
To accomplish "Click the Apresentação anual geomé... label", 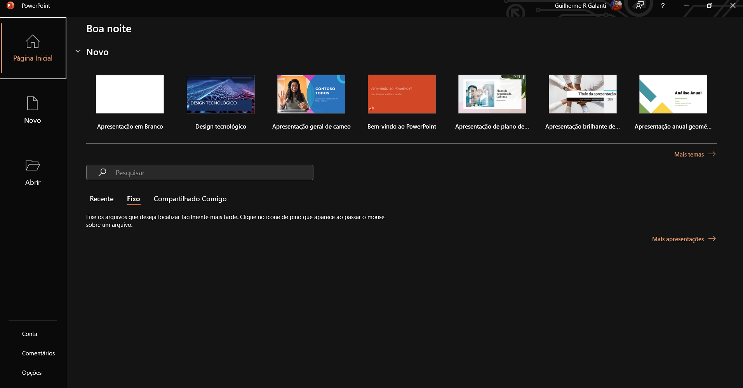I will (673, 127).
